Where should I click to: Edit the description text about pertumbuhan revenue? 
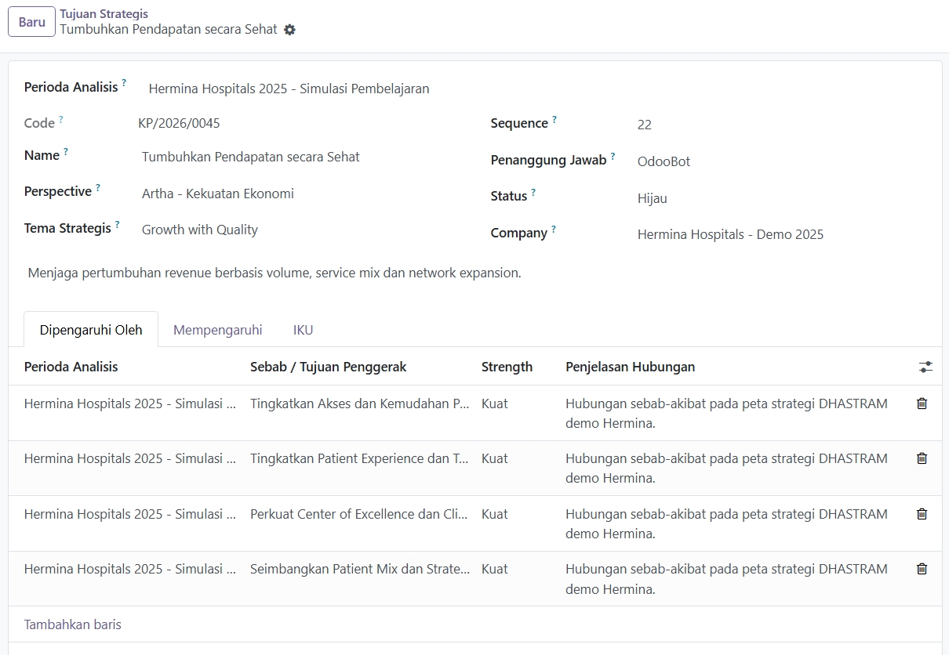(275, 273)
